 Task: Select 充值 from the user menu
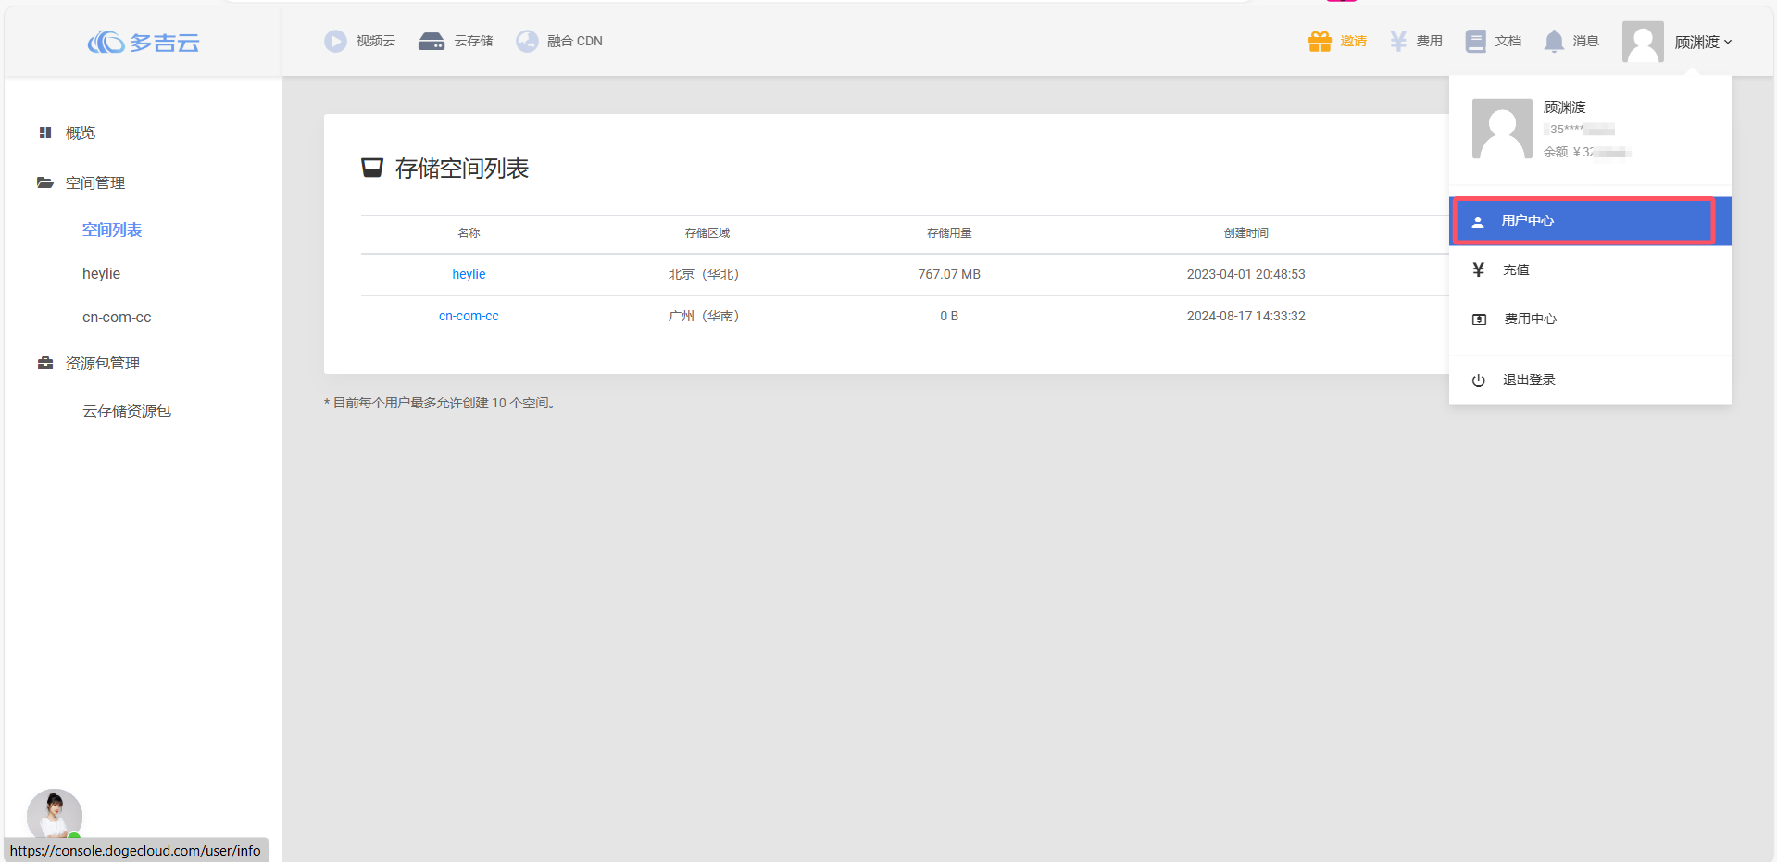1516,269
